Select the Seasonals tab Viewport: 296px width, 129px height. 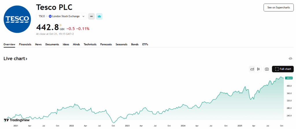tap(122, 44)
